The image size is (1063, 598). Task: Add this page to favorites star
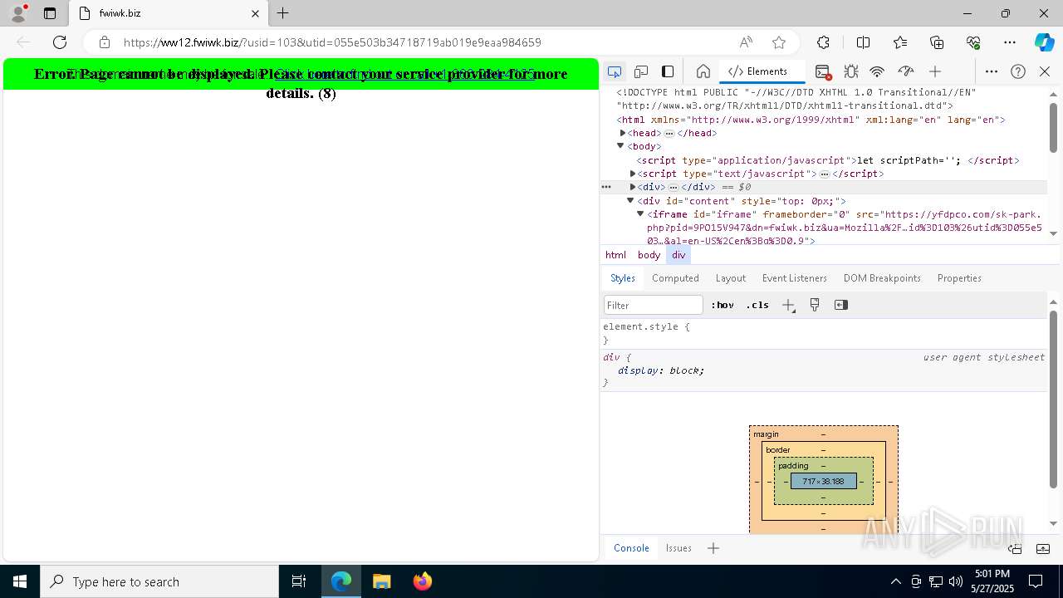click(779, 42)
